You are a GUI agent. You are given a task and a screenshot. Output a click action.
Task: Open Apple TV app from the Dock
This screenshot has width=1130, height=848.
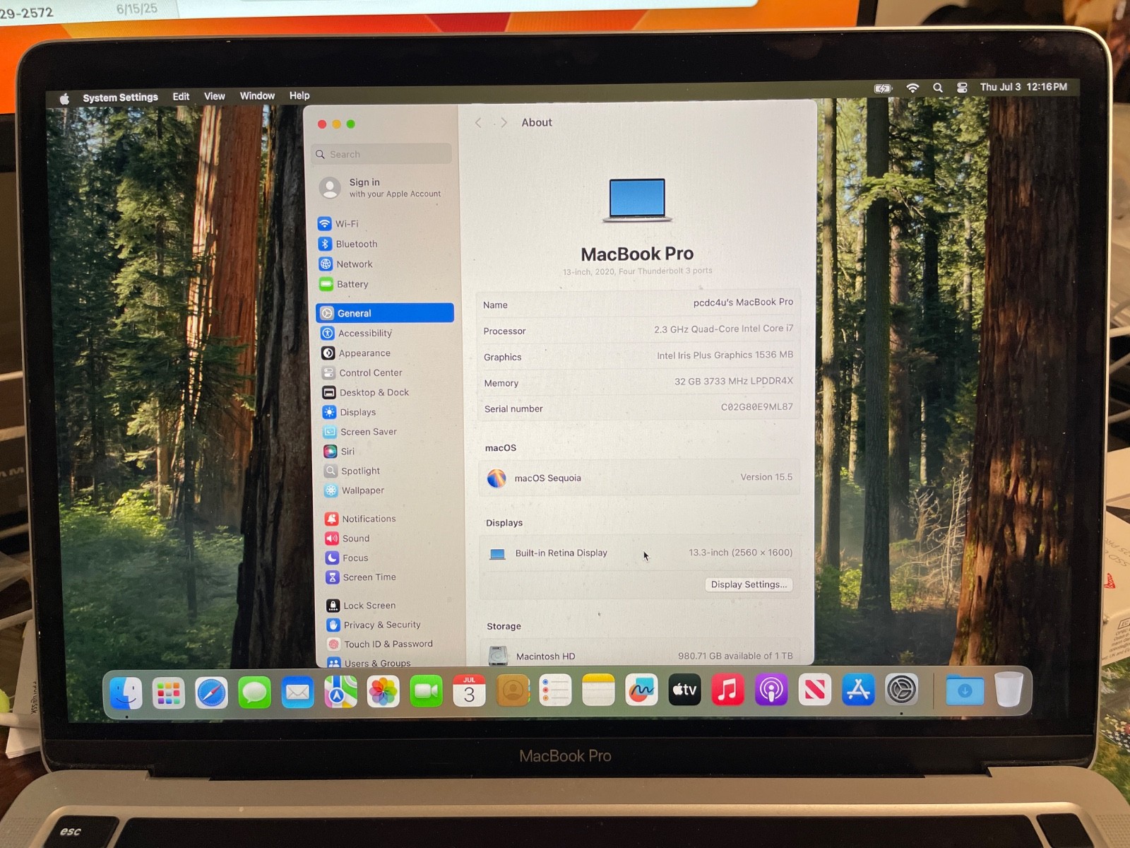(x=684, y=690)
